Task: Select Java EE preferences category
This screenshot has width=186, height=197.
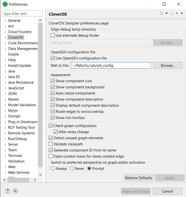Action: click(x=14, y=77)
